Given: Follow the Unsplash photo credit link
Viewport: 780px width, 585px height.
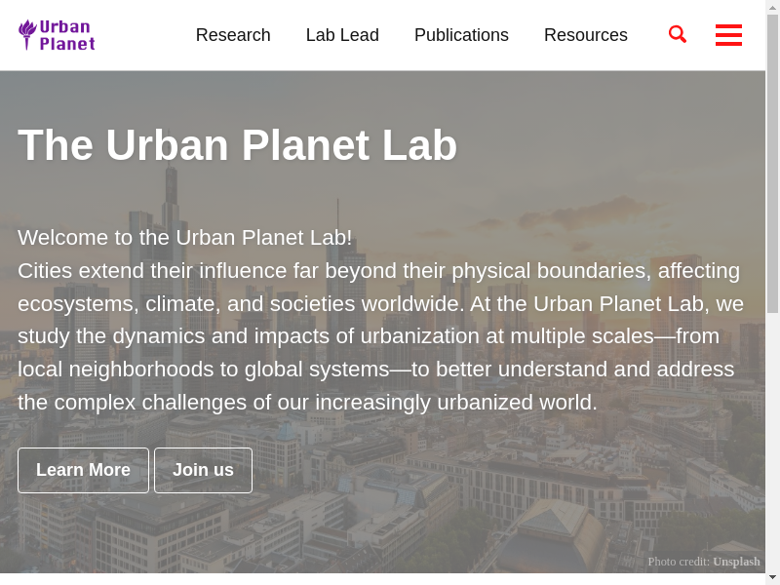Looking at the screenshot, I should click(736, 562).
